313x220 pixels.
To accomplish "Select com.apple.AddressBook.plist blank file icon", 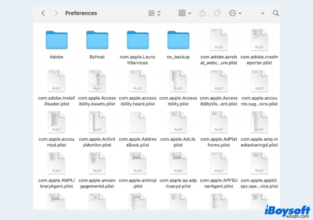I will coord(138,122).
